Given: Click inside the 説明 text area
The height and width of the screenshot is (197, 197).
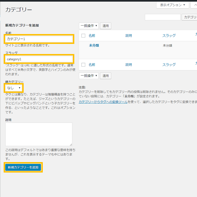Looking at the screenshot, I should pos(39,134).
